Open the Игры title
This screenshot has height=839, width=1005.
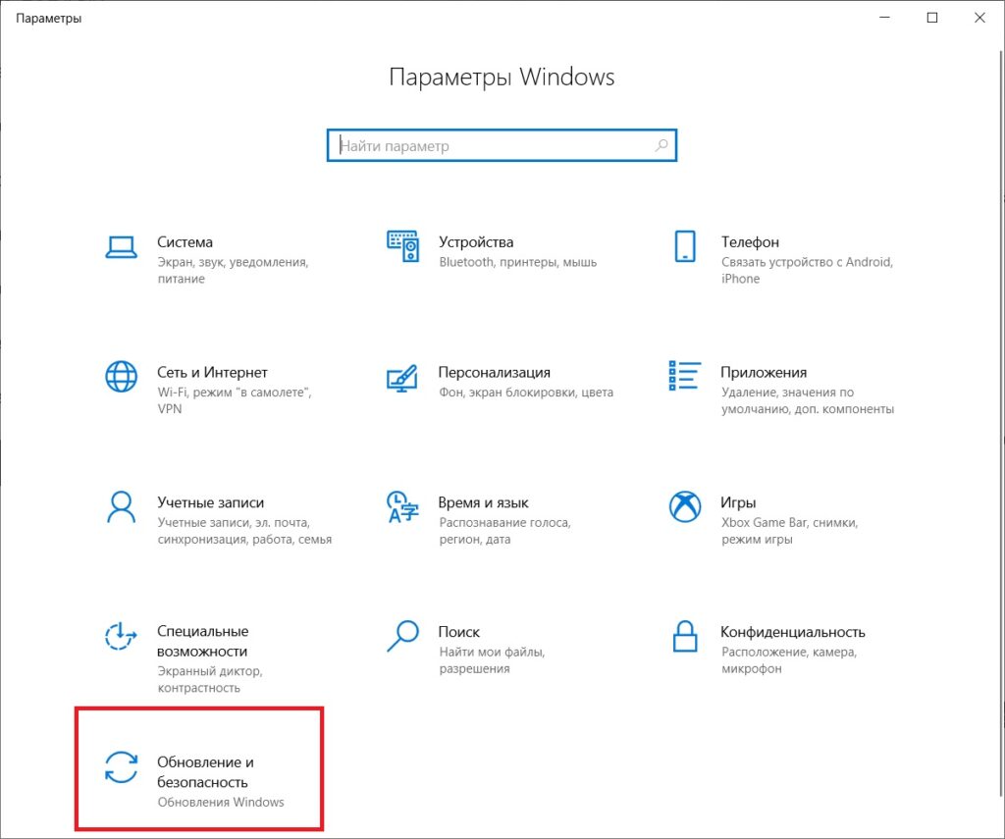[x=738, y=502]
